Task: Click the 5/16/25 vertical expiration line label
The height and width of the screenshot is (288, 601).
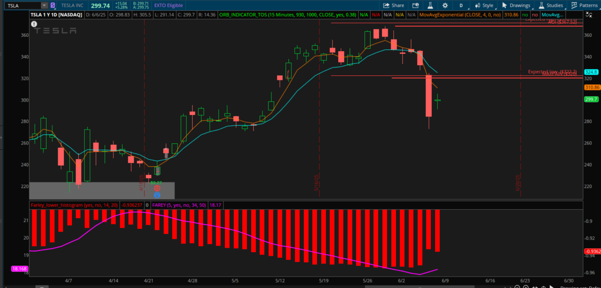Action: point(316,183)
